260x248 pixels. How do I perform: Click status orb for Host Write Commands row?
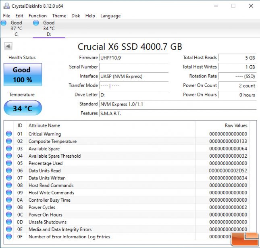point(9,192)
